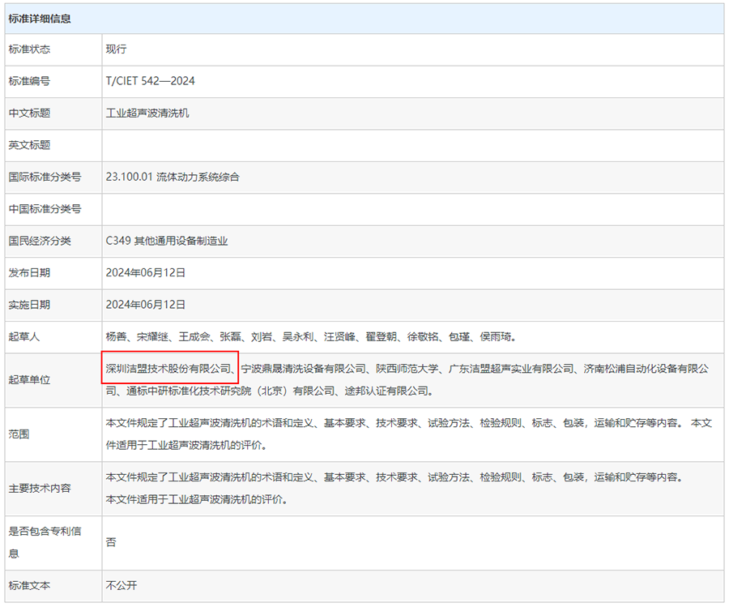Click the 标准详细信息 table header
The height and width of the screenshot is (607, 729).
coord(40,18)
